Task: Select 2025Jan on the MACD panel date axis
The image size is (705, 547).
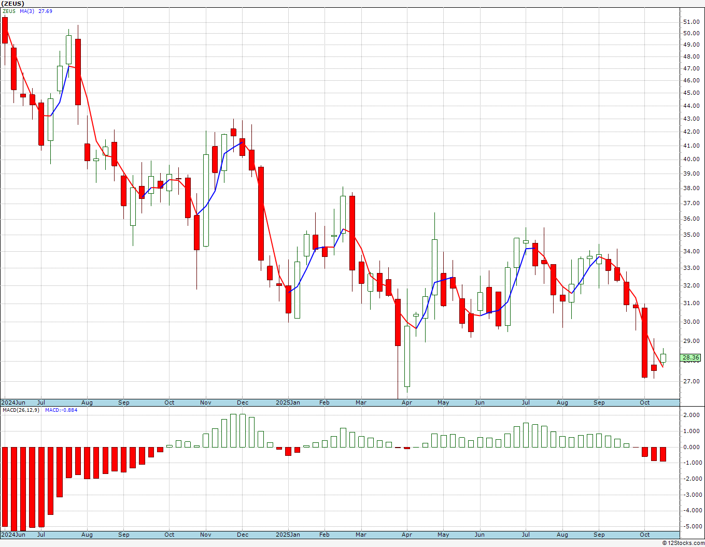Action: tap(288, 535)
